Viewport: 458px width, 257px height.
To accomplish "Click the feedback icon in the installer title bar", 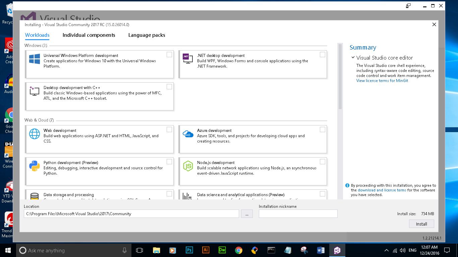I will 408,5.
